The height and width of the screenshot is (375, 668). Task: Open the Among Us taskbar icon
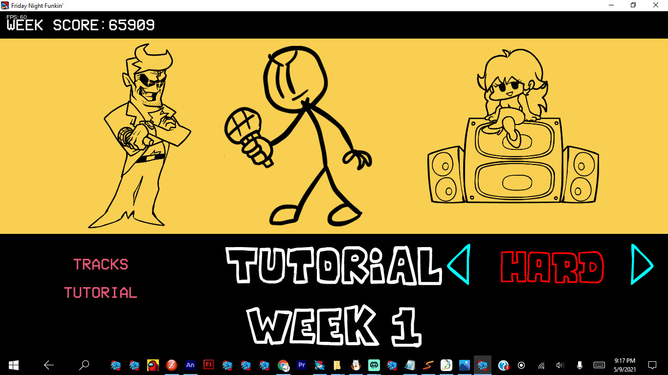pyautogui.click(x=153, y=365)
